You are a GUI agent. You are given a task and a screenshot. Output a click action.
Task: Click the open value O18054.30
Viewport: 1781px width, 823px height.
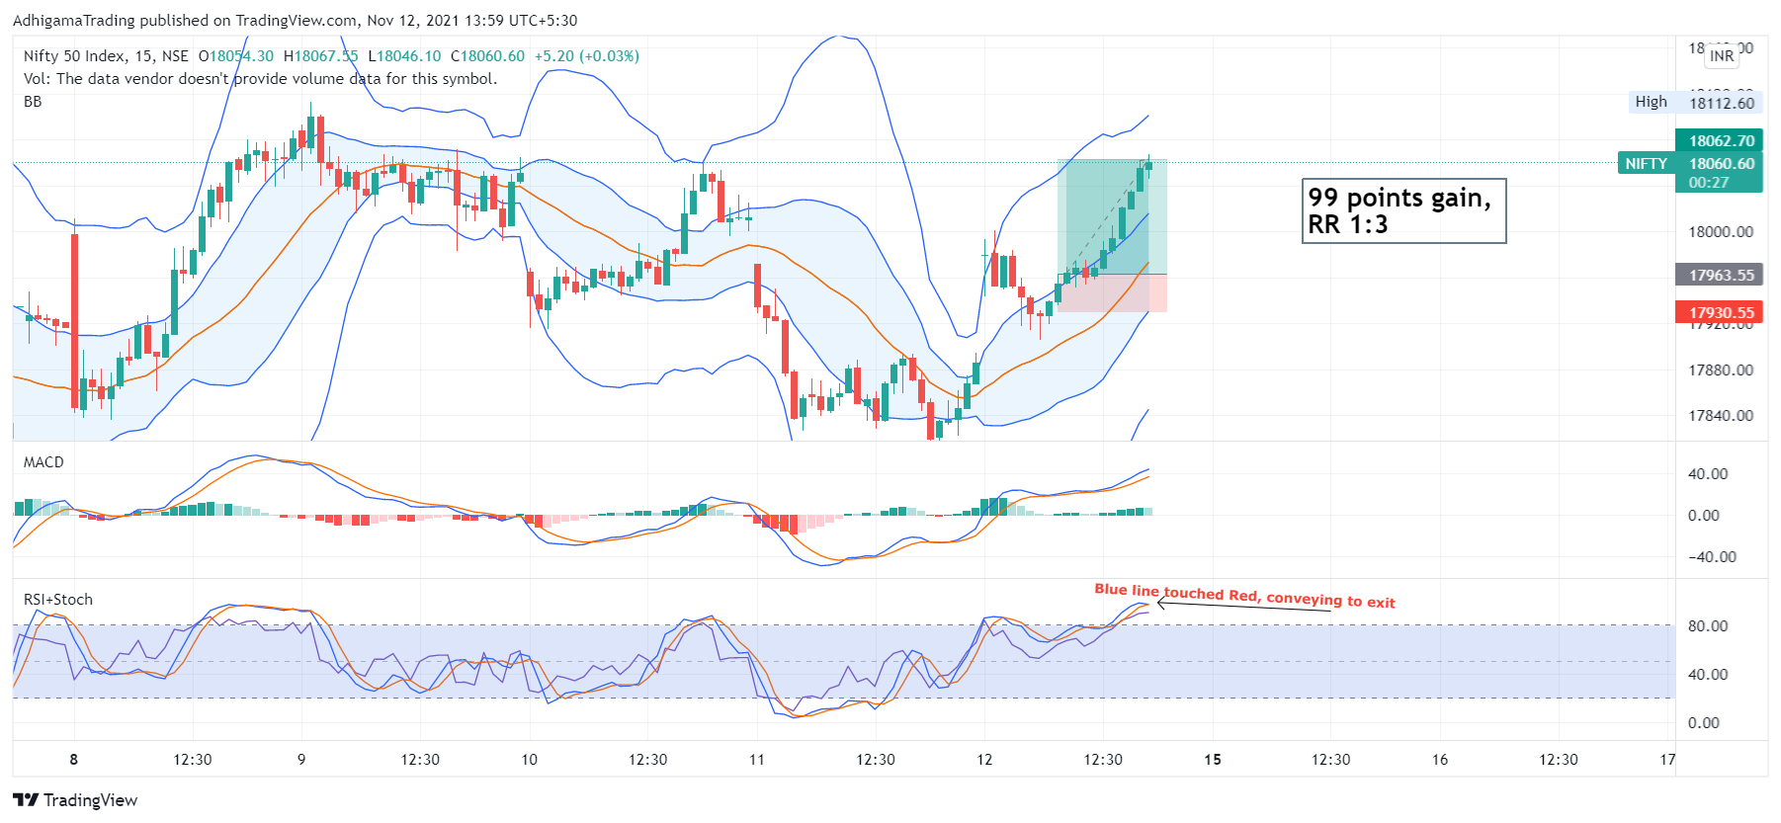tap(236, 56)
